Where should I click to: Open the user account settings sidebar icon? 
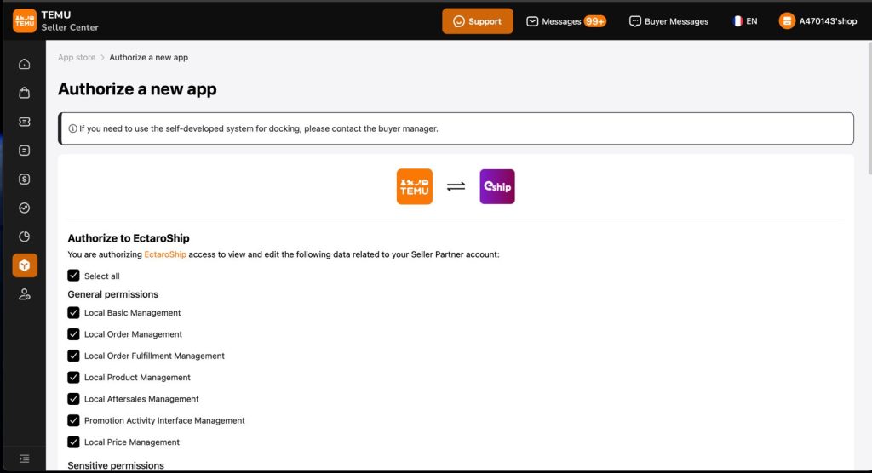click(24, 294)
